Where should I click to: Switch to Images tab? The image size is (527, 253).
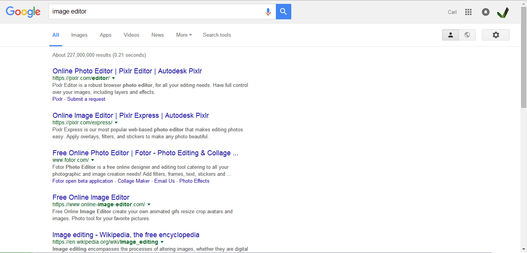[x=79, y=35]
